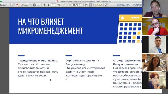The image size is (168, 94).
Task: Click the zoom value field 55,7%
Action: click(75, 5)
